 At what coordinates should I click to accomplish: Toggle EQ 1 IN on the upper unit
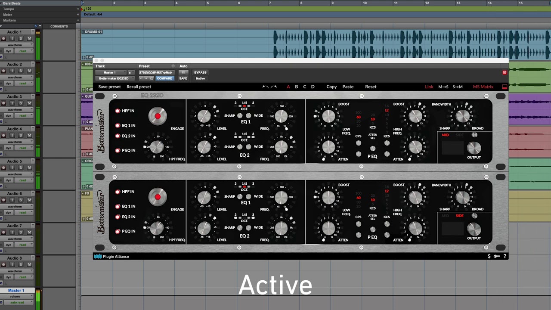[x=118, y=126]
